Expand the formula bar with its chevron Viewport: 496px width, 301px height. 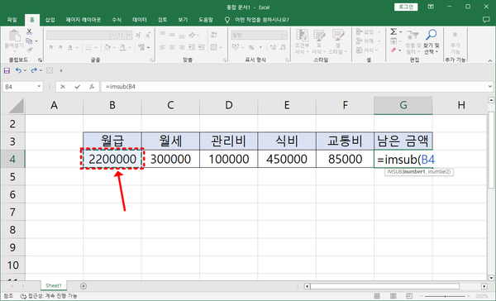(x=490, y=86)
